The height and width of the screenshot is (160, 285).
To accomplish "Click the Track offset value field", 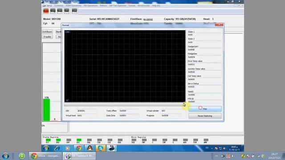I will pyautogui.click(x=129, y=111).
